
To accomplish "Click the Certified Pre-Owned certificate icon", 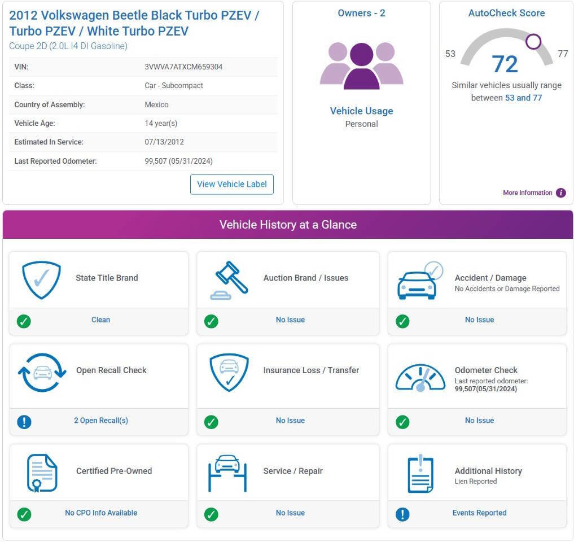I will pos(42,473).
